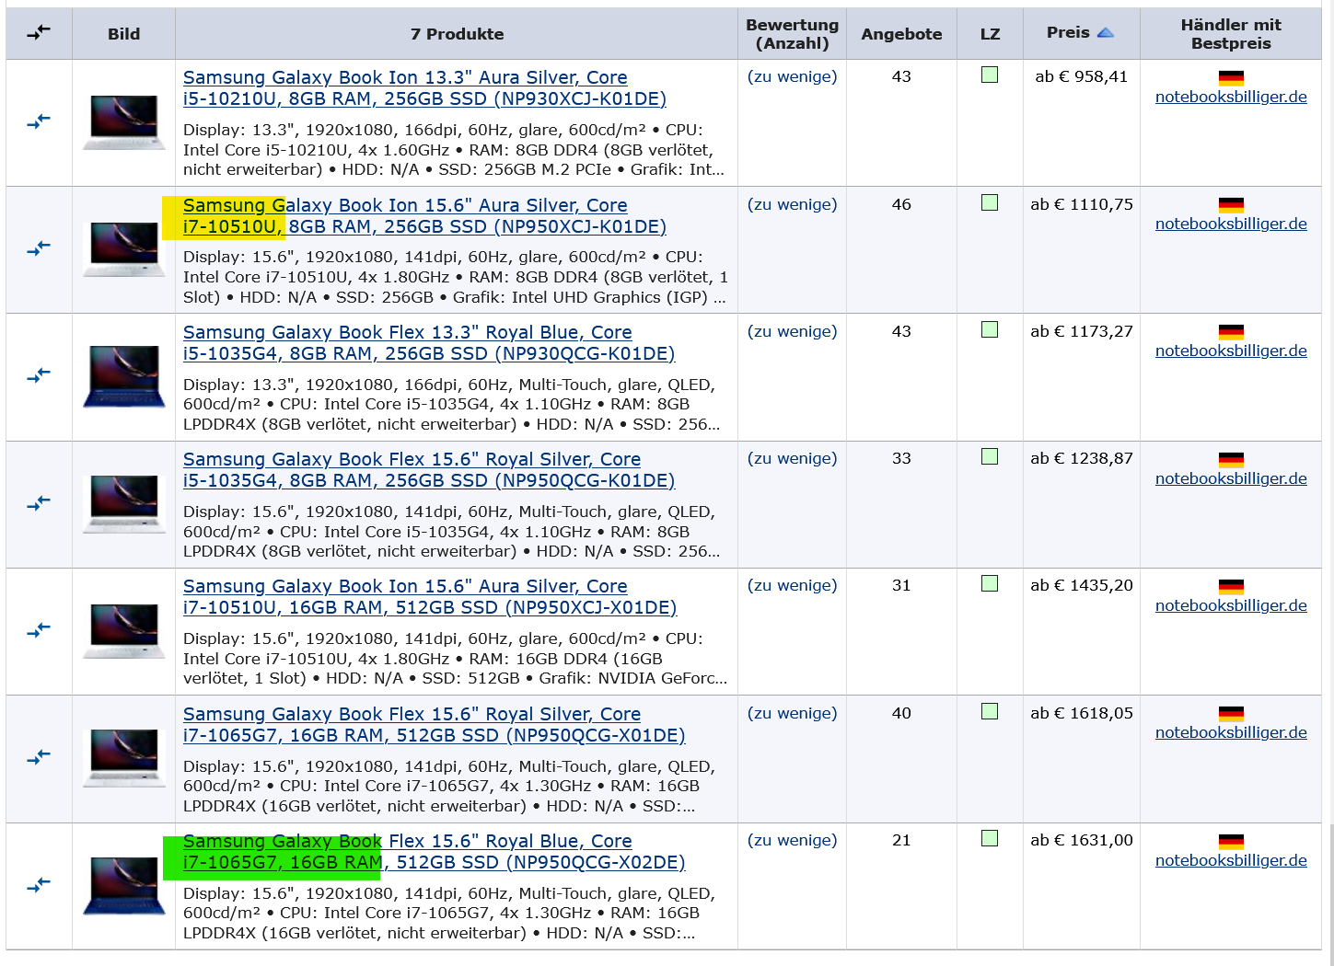Screen dimensions: 1334x966
Task: Sort by Preis column header
Action: click(x=1068, y=32)
